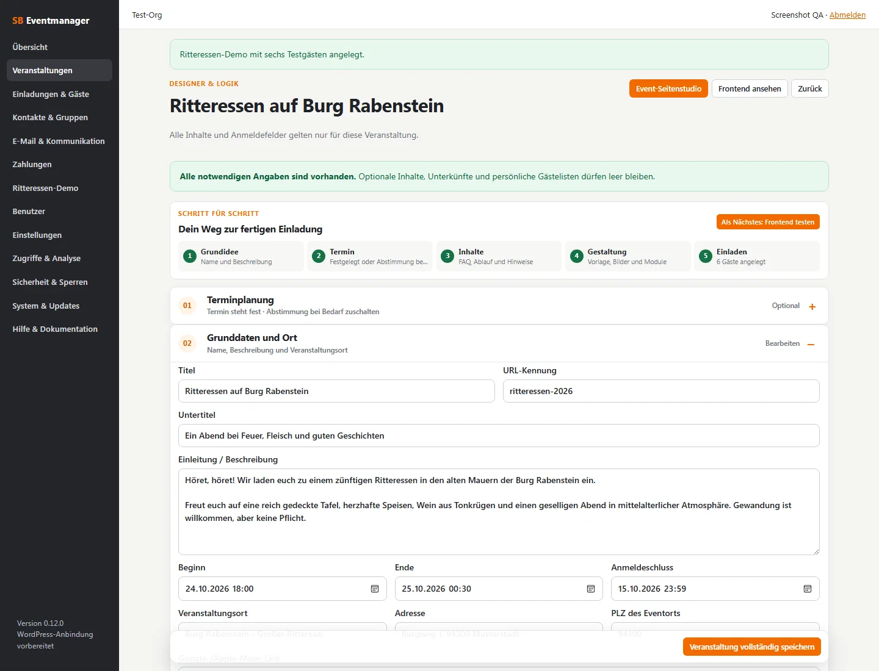
Task: Go to Einladungen & Gäste
Action: (x=59, y=94)
